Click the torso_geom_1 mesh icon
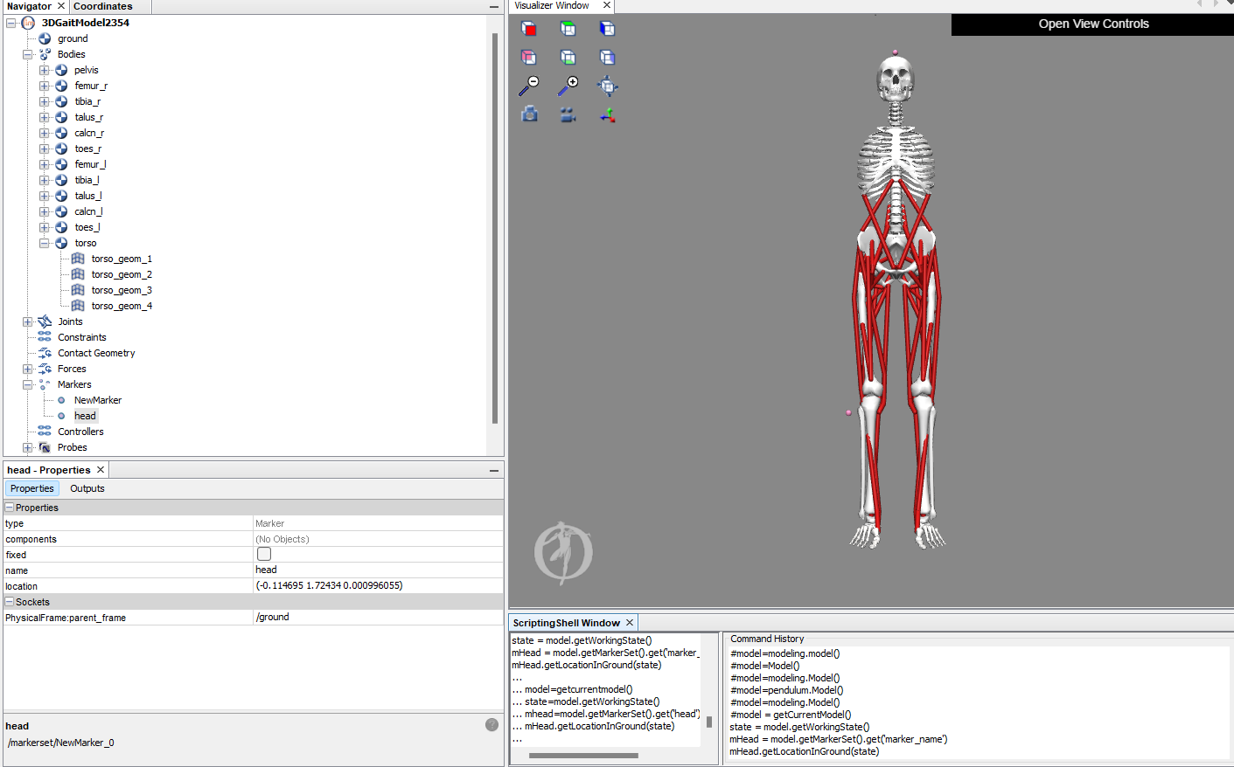The height and width of the screenshot is (767, 1234). point(78,259)
